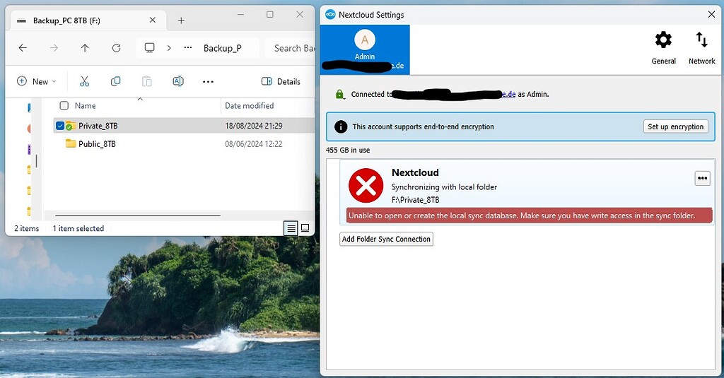
Task: Click the Copy icon in Explorer toolbar
Action: (x=116, y=81)
